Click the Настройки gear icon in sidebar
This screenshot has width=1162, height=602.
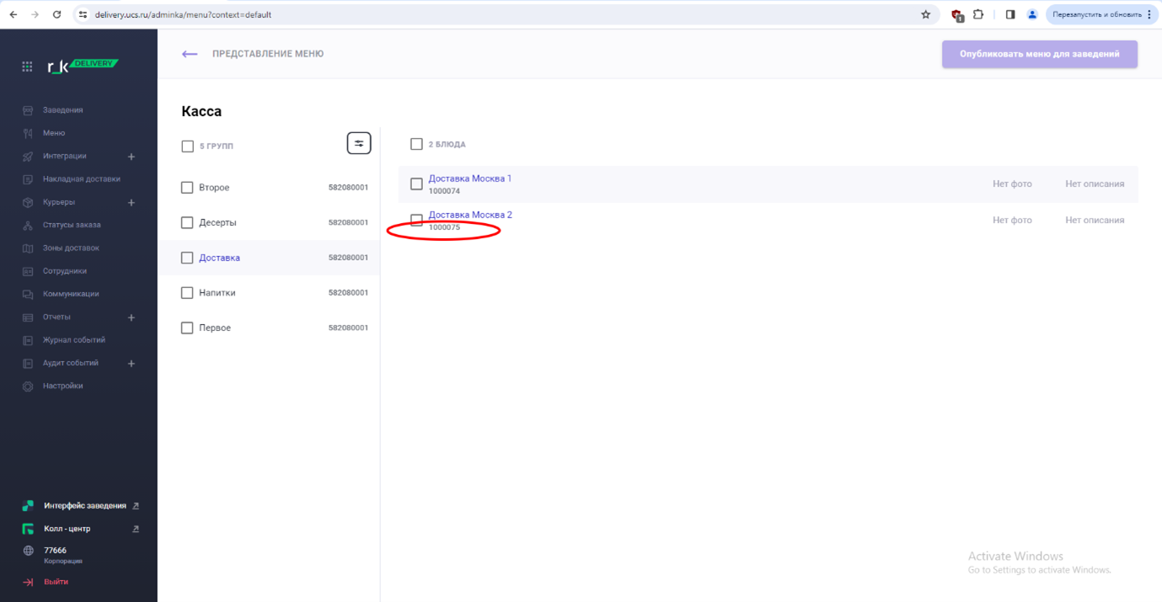(28, 386)
